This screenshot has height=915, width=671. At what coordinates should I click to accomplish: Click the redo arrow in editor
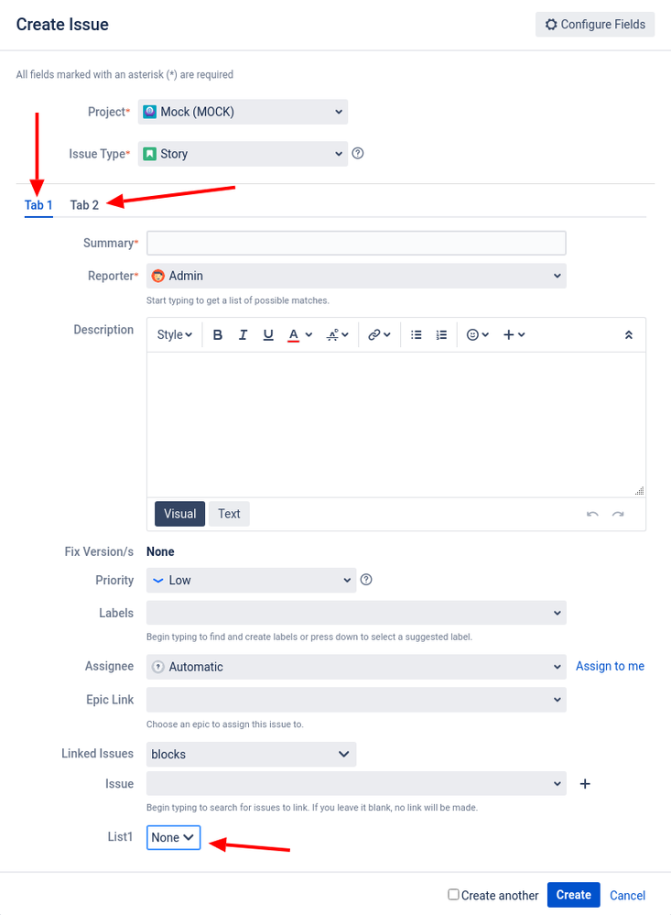click(x=618, y=514)
